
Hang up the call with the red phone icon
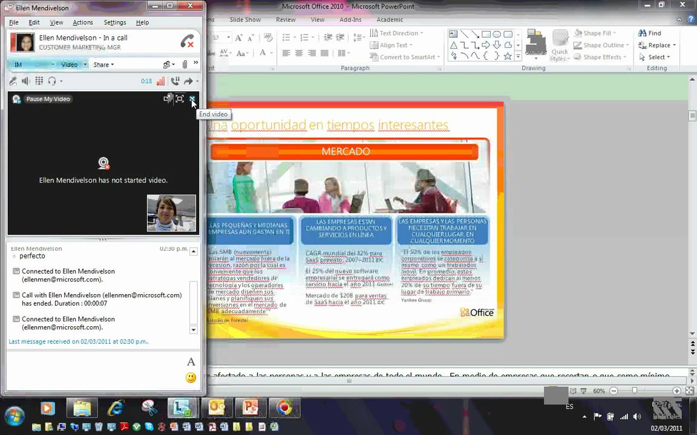(x=187, y=41)
